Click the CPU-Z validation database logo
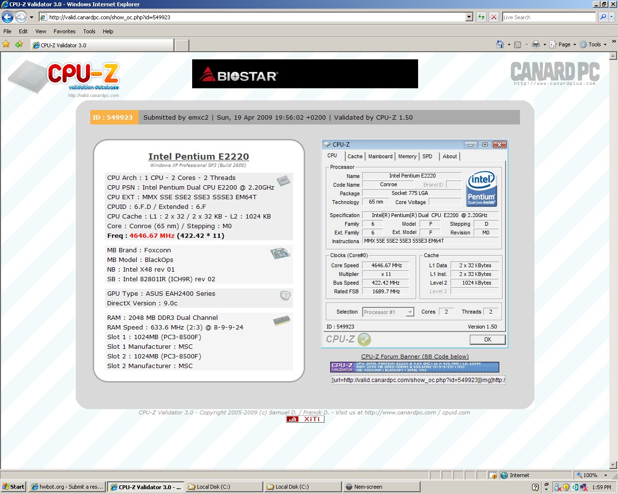 (64, 79)
